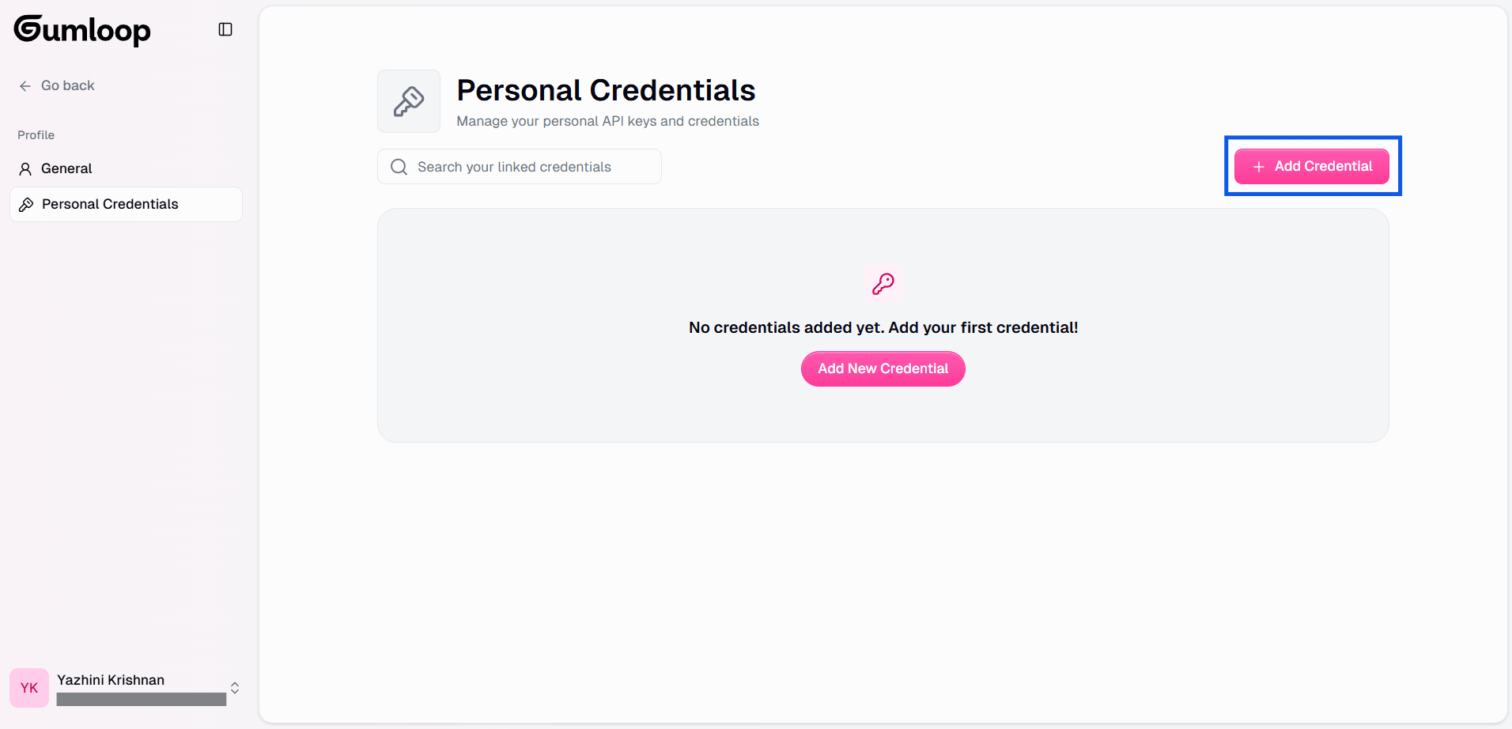Expand the account switcher chevron

click(235, 688)
